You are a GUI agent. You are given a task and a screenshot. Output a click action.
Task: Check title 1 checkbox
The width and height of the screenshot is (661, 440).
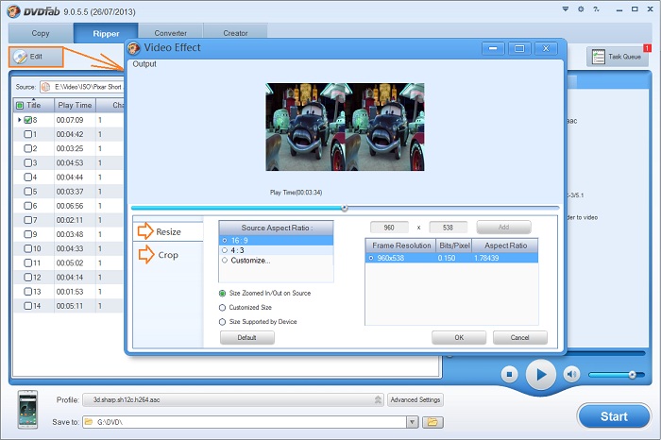pyautogui.click(x=27, y=134)
